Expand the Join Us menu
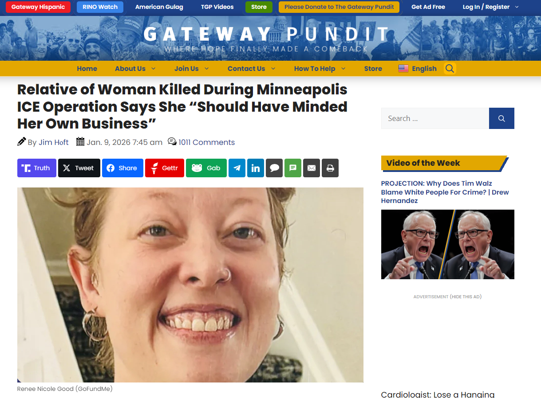 (192, 69)
